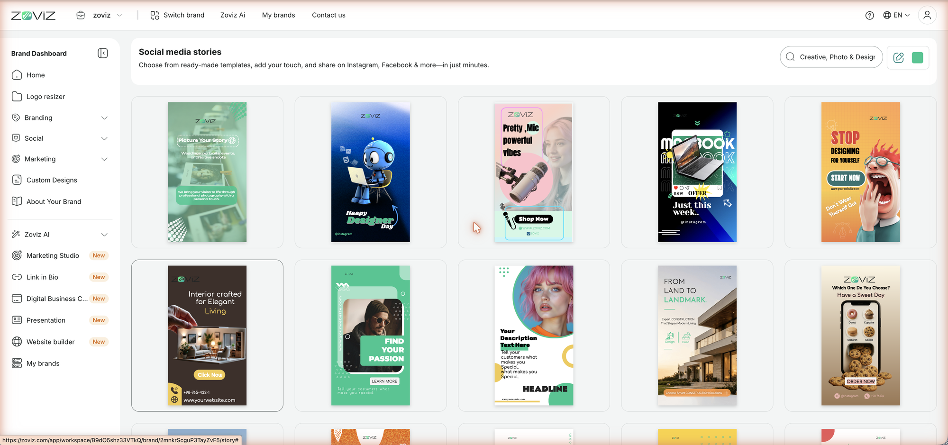
Task: Open the Zoviz Ai menu item
Action: pos(233,15)
